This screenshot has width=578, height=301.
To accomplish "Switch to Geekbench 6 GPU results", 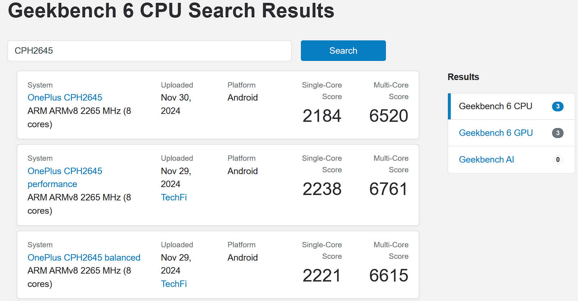I will coord(496,133).
